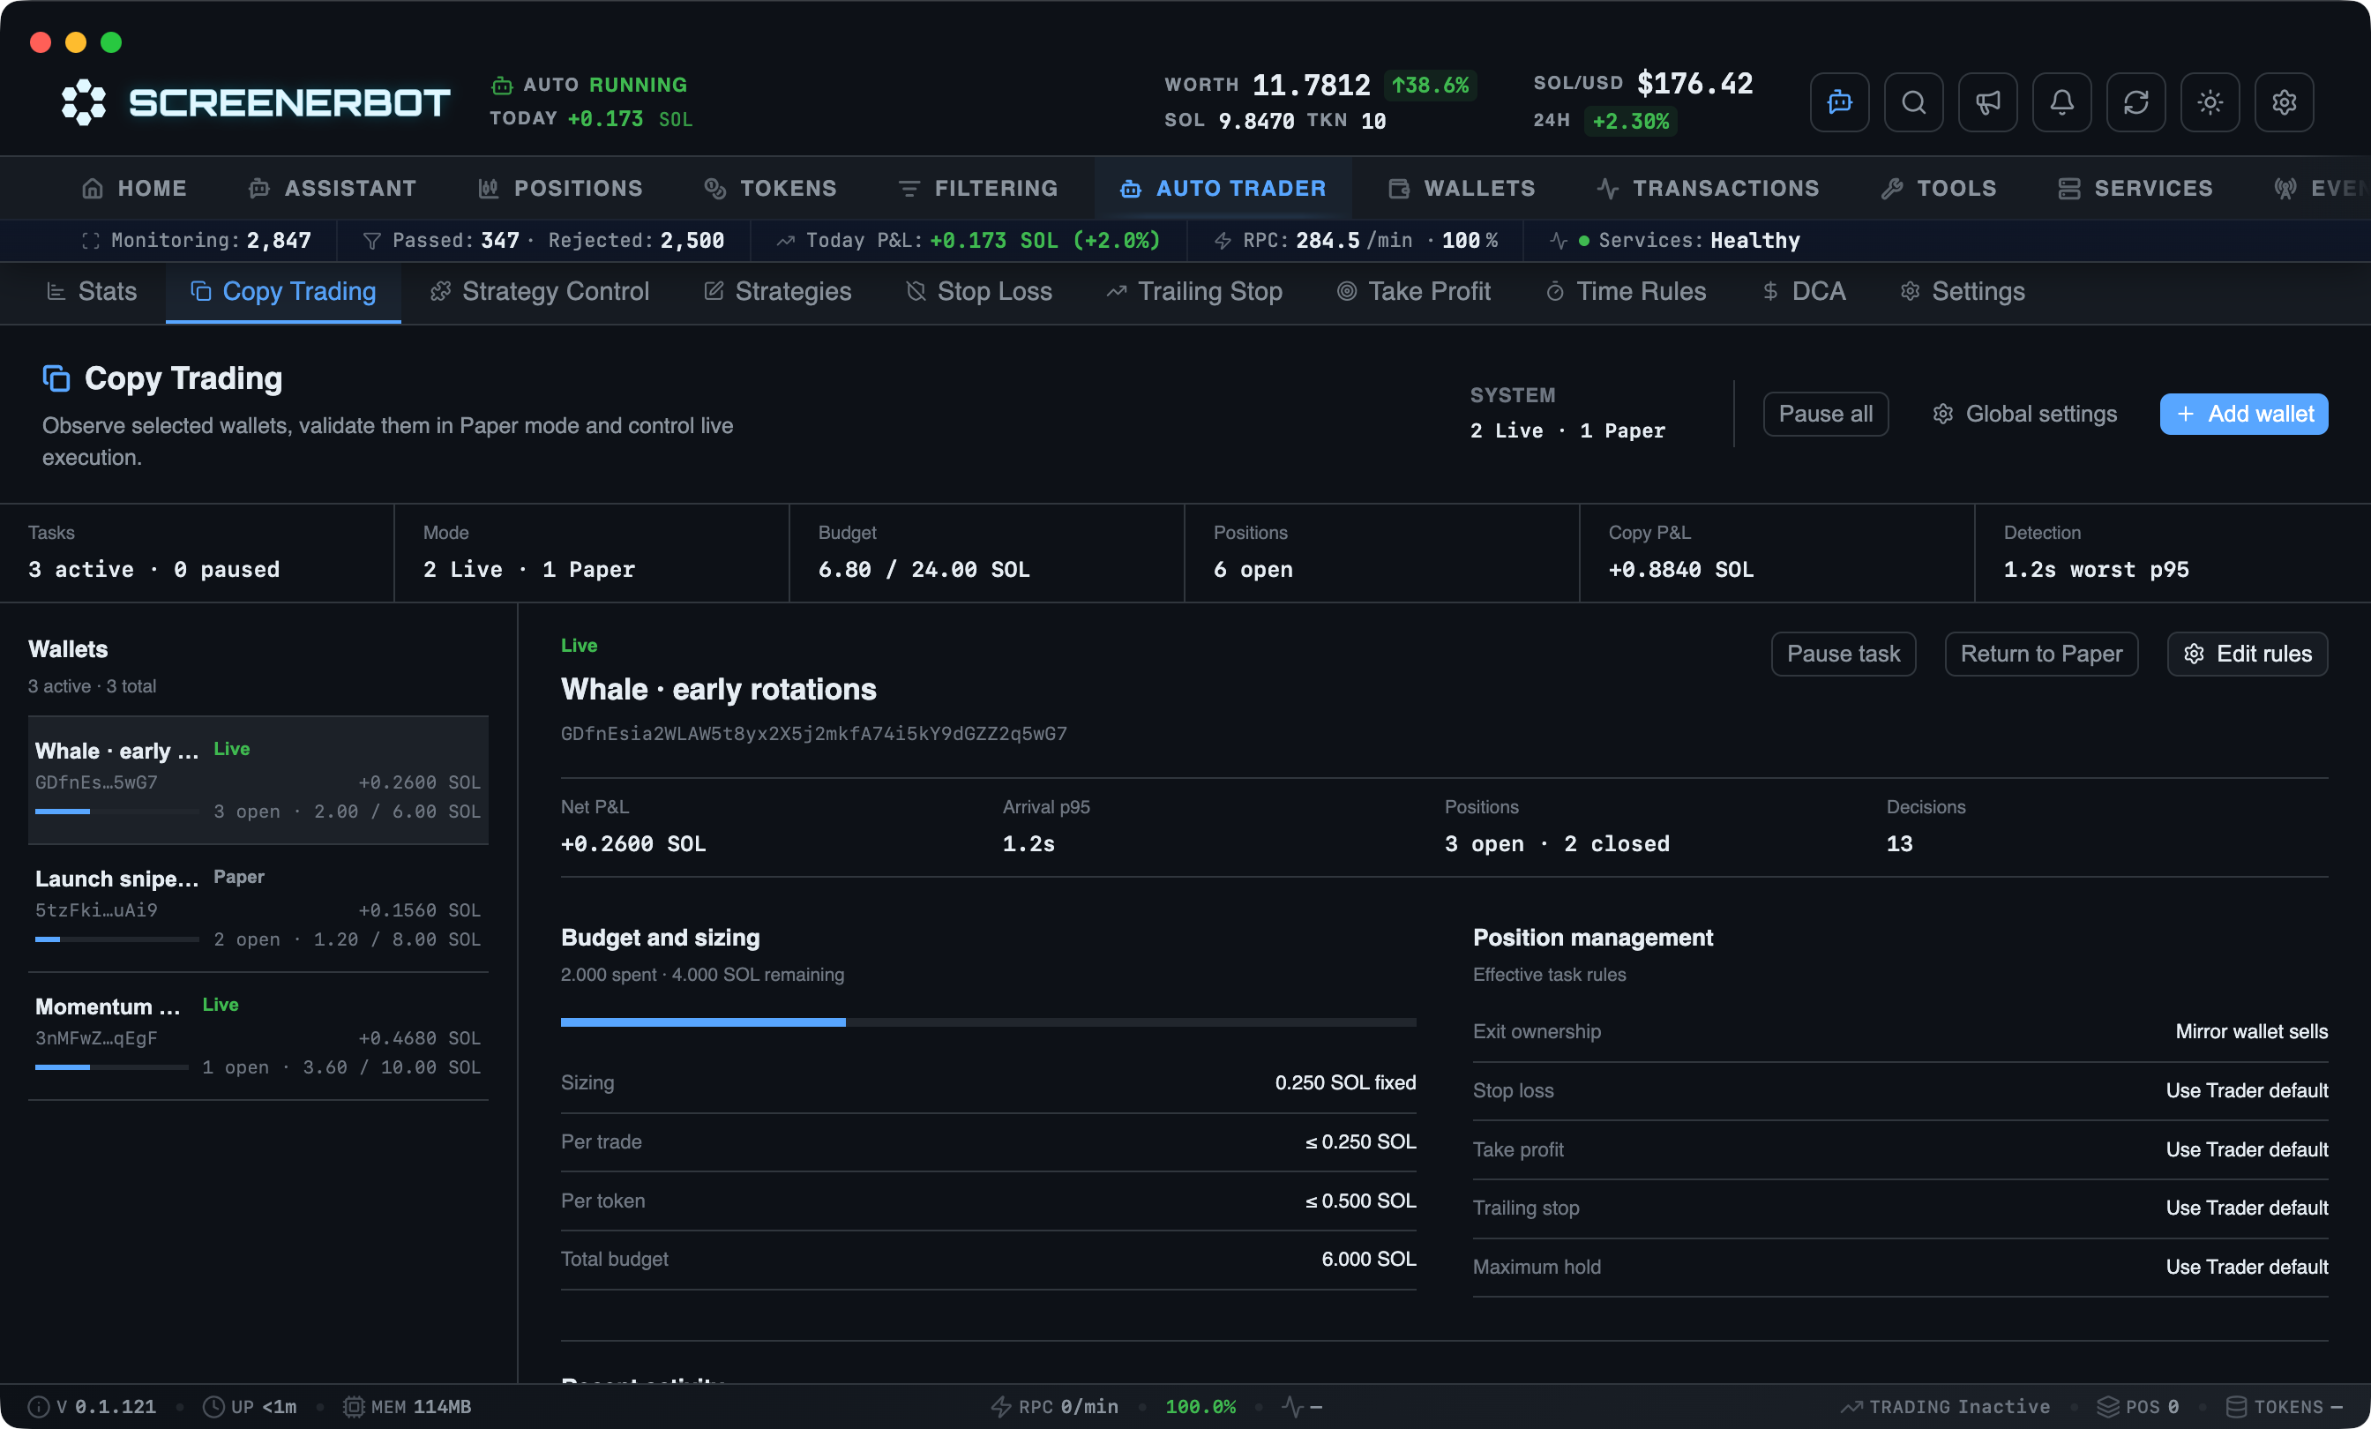
Task: Open the Transactions tab
Action: pyautogui.click(x=1708, y=188)
